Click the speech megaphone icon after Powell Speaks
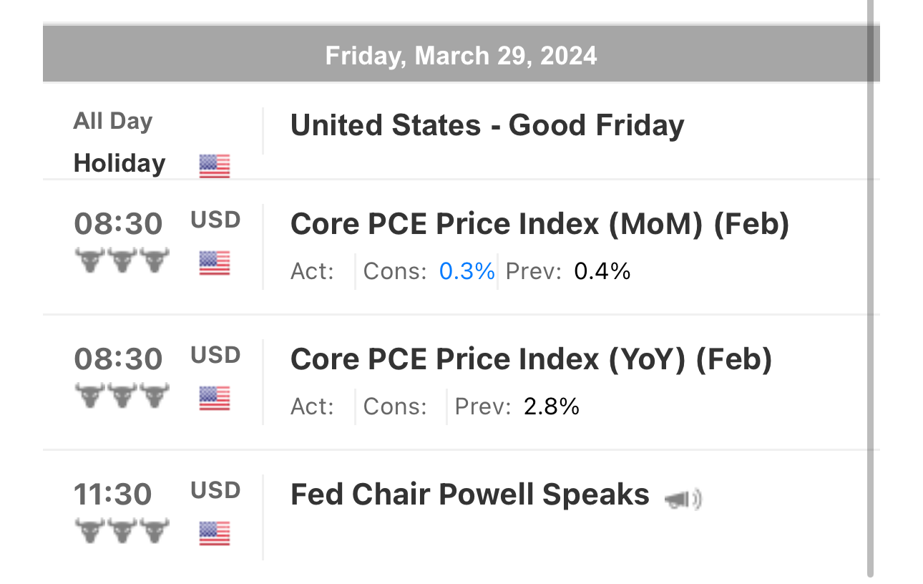 point(683,499)
